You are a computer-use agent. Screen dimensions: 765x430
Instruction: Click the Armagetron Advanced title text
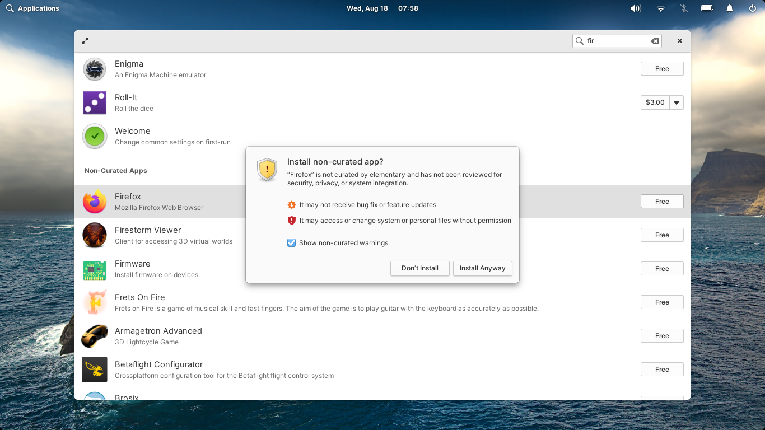[x=158, y=331]
